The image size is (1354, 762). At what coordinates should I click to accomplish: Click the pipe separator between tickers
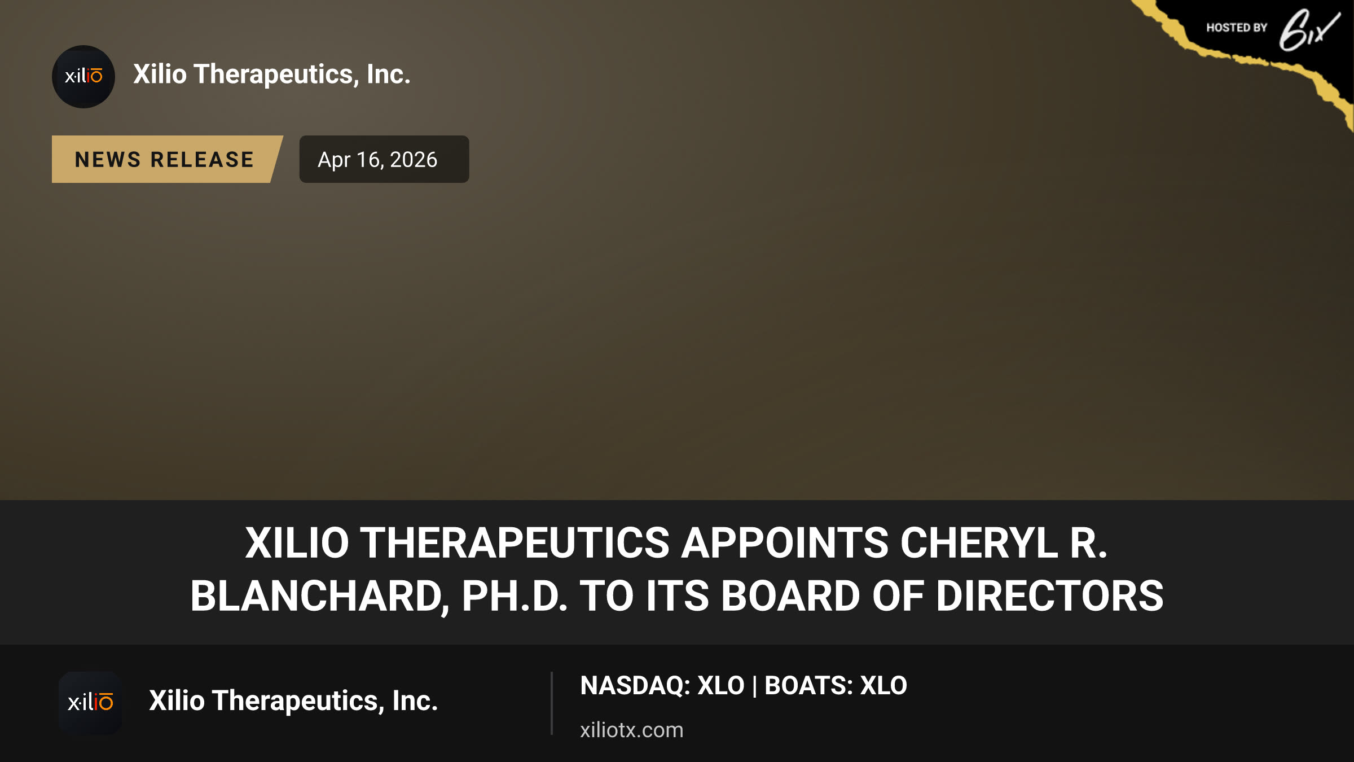[754, 686]
